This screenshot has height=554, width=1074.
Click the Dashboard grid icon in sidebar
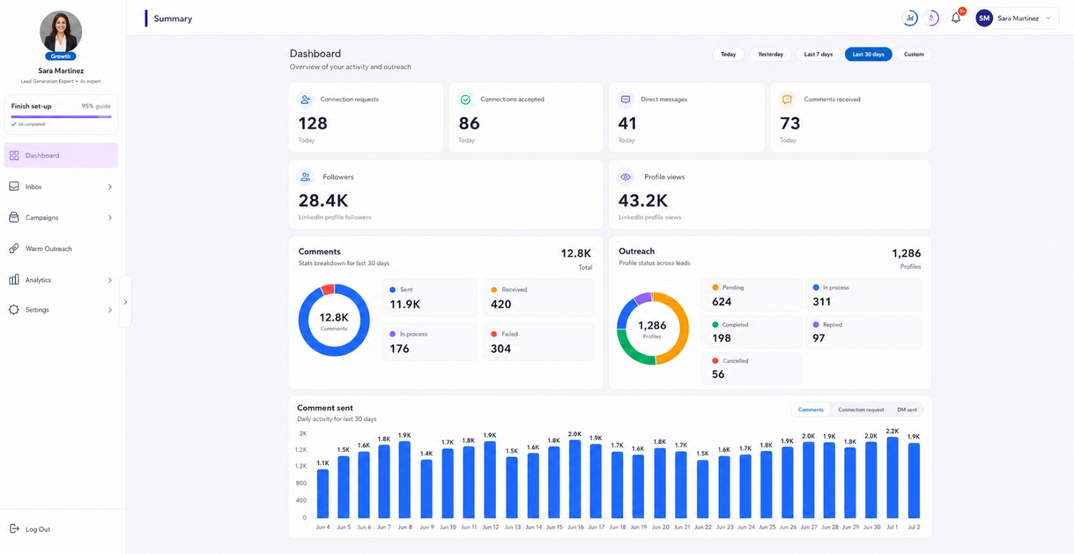click(14, 156)
